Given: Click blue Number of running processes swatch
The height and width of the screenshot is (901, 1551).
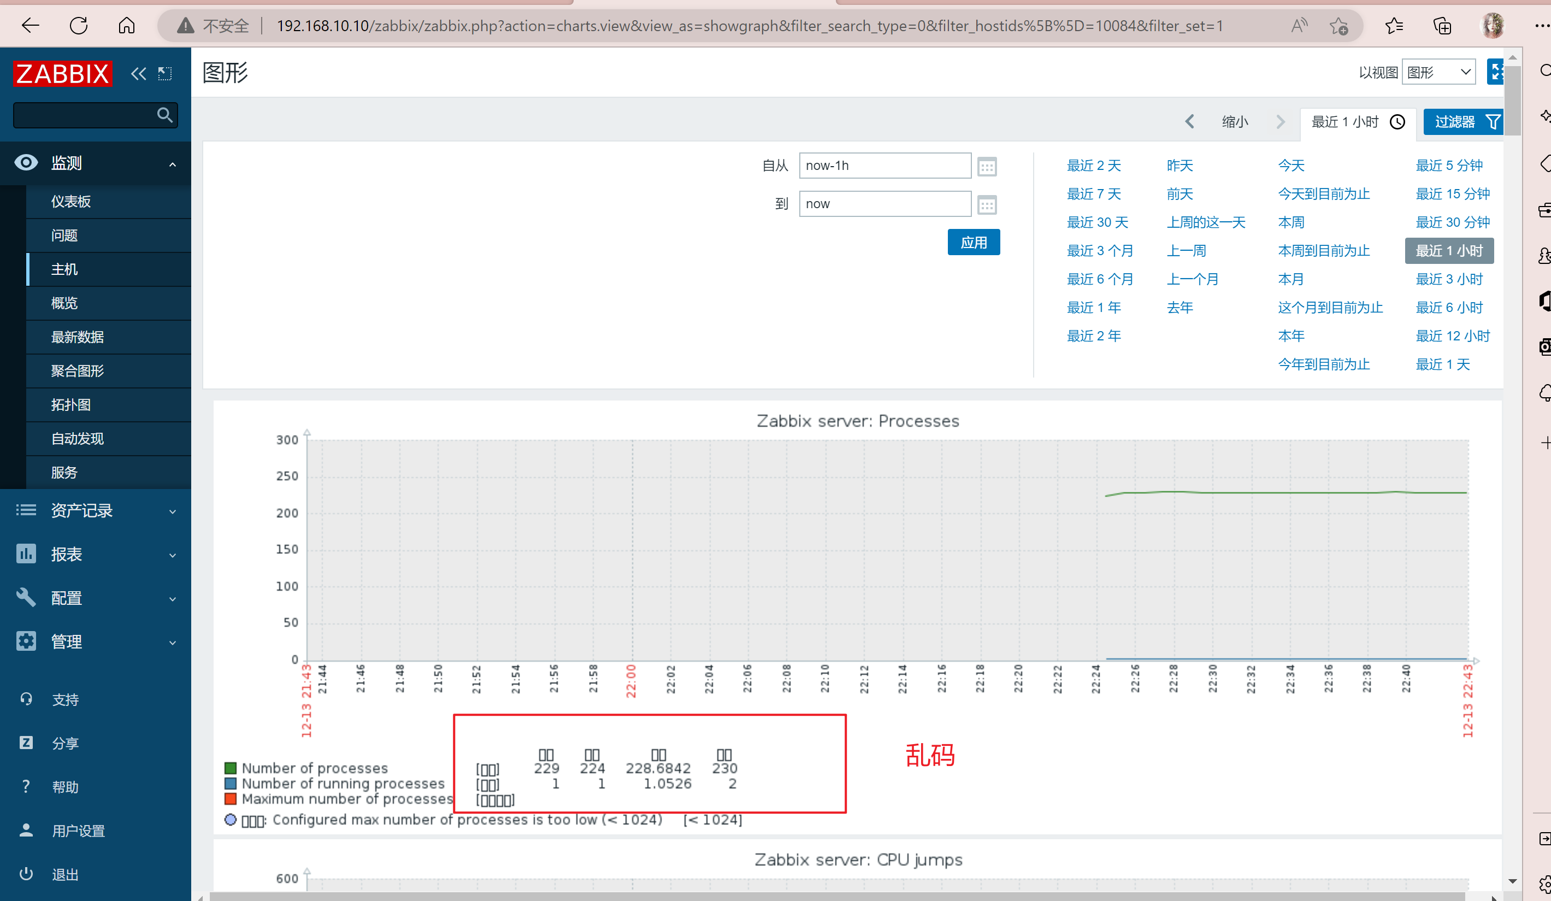Looking at the screenshot, I should tap(231, 784).
